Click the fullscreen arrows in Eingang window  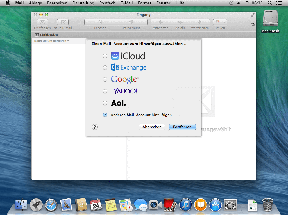coord(253,15)
